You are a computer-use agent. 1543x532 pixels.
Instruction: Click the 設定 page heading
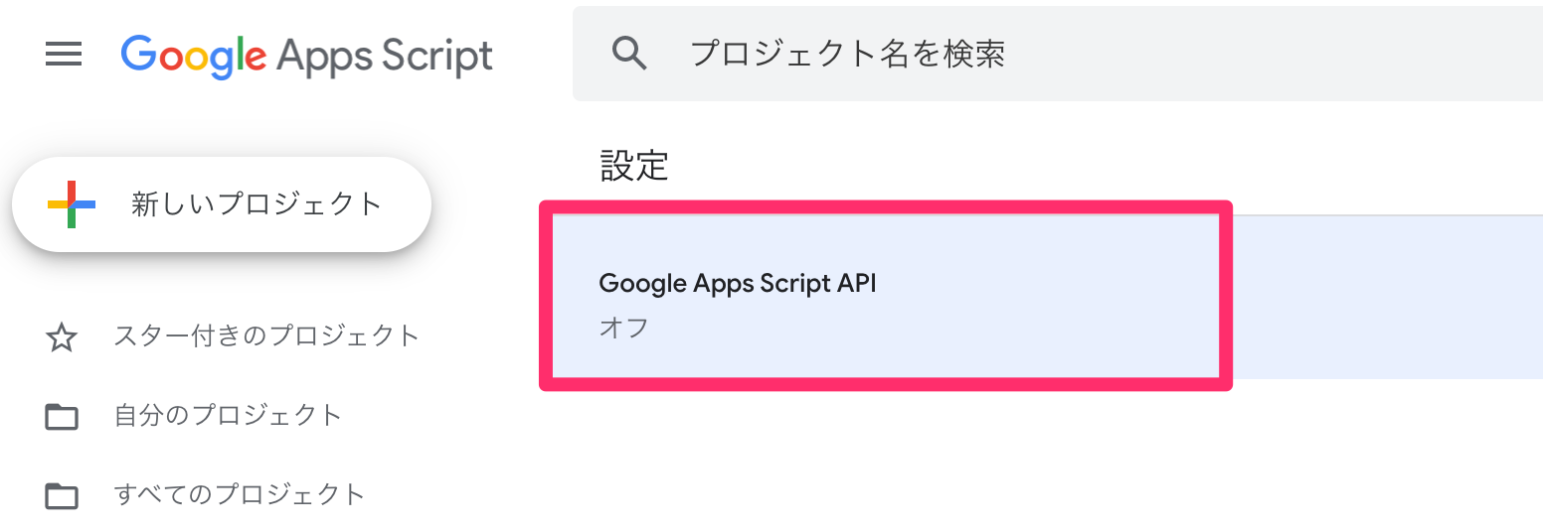[x=634, y=166]
